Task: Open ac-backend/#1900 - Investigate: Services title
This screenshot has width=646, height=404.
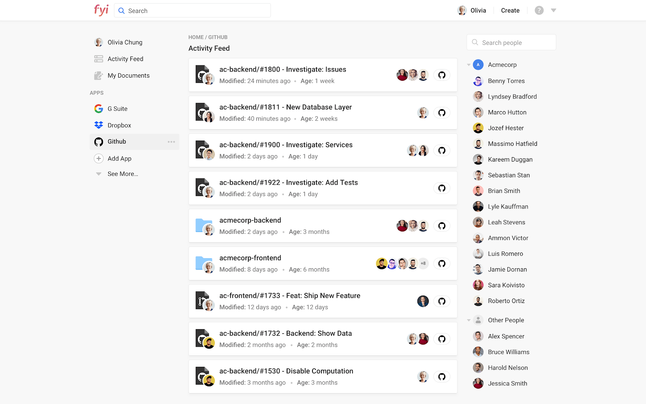Action: (x=286, y=145)
